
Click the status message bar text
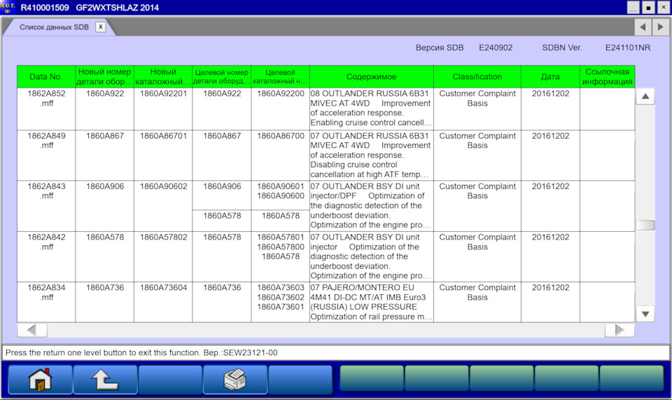[141, 353]
